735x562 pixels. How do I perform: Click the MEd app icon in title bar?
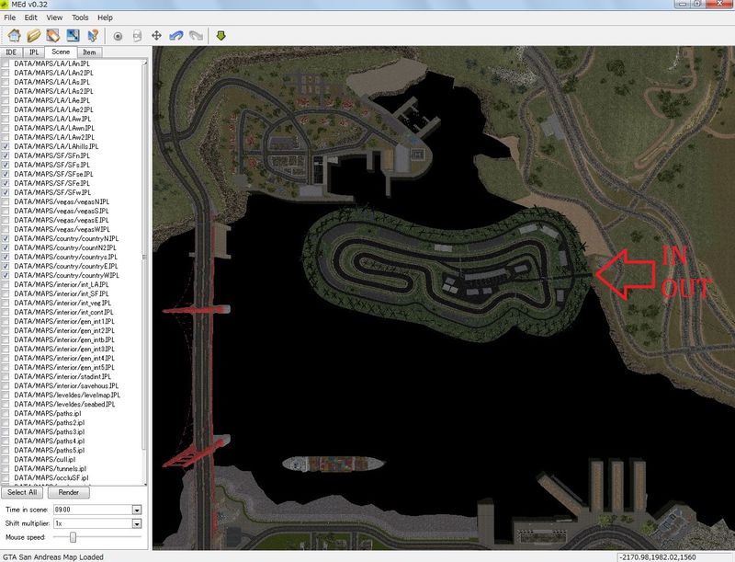tap(5, 5)
